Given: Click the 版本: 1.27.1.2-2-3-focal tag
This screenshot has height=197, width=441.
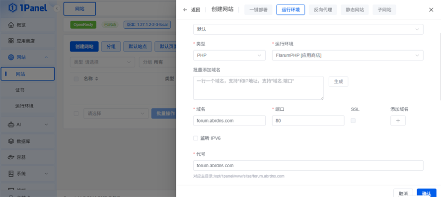Looking at the screenshot, I should (147, 24).
